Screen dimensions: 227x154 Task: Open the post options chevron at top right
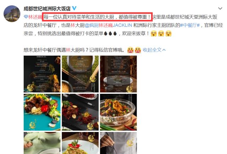220,8
